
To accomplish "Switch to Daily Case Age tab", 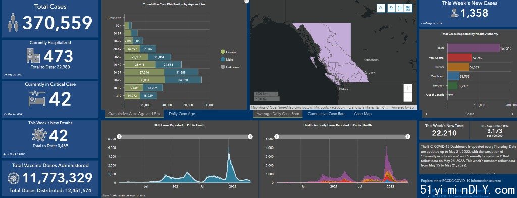I will coord(182,114).
